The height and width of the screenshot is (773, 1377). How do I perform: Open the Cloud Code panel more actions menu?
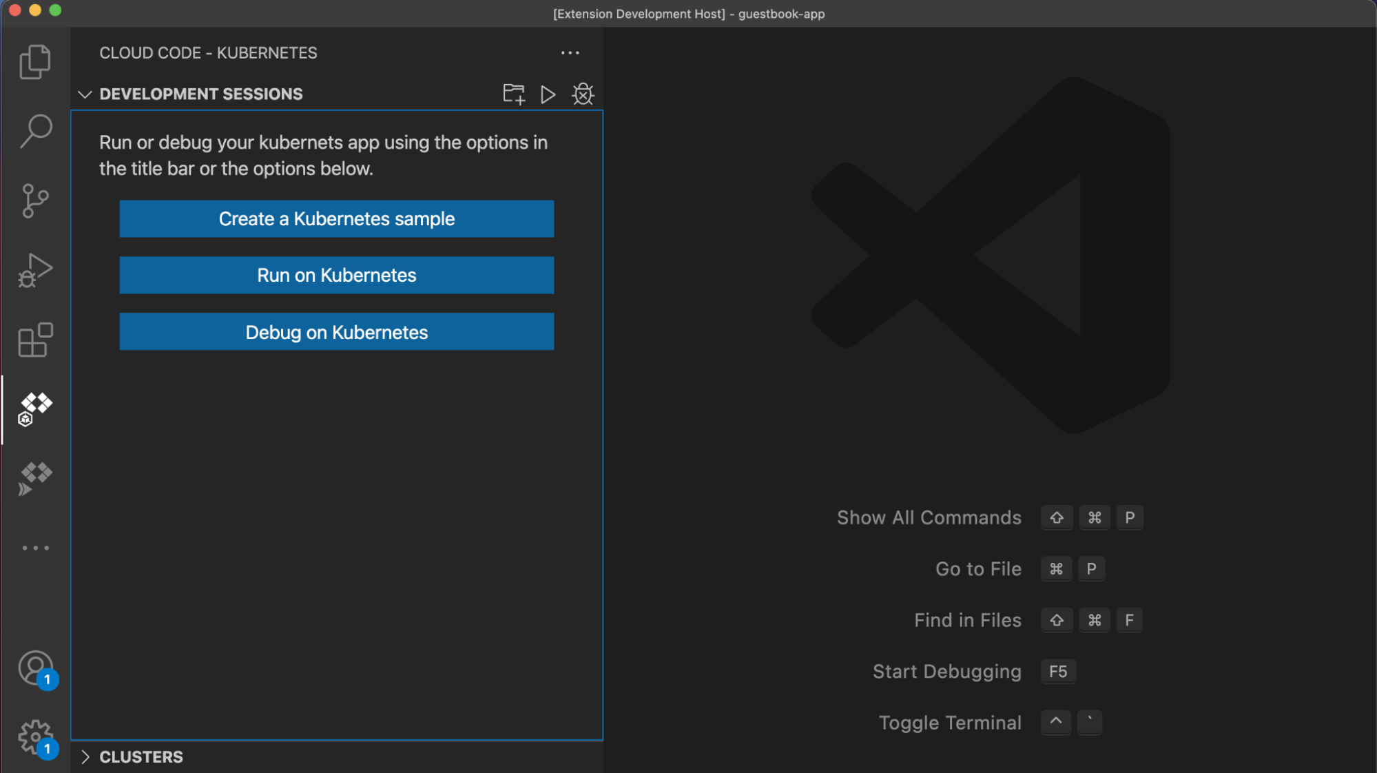coord(570,53)
